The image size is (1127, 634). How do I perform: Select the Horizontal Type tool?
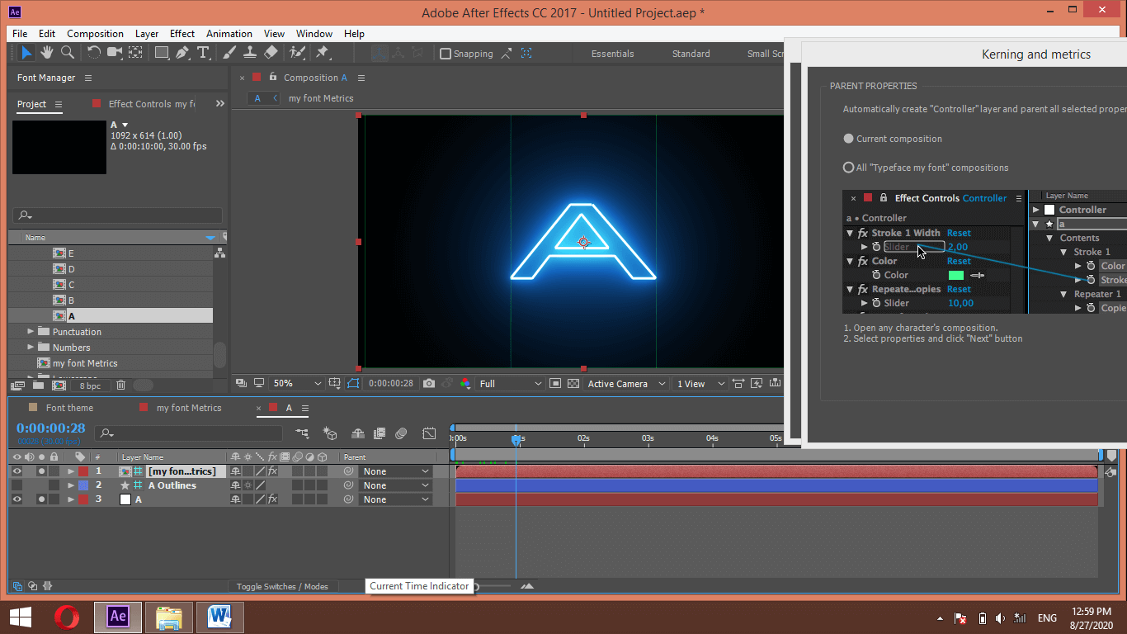coord(204,52)
